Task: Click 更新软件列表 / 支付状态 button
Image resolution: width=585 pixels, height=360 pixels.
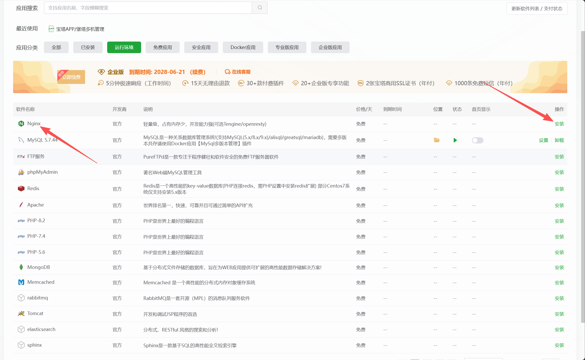Action: click(537, 8)
